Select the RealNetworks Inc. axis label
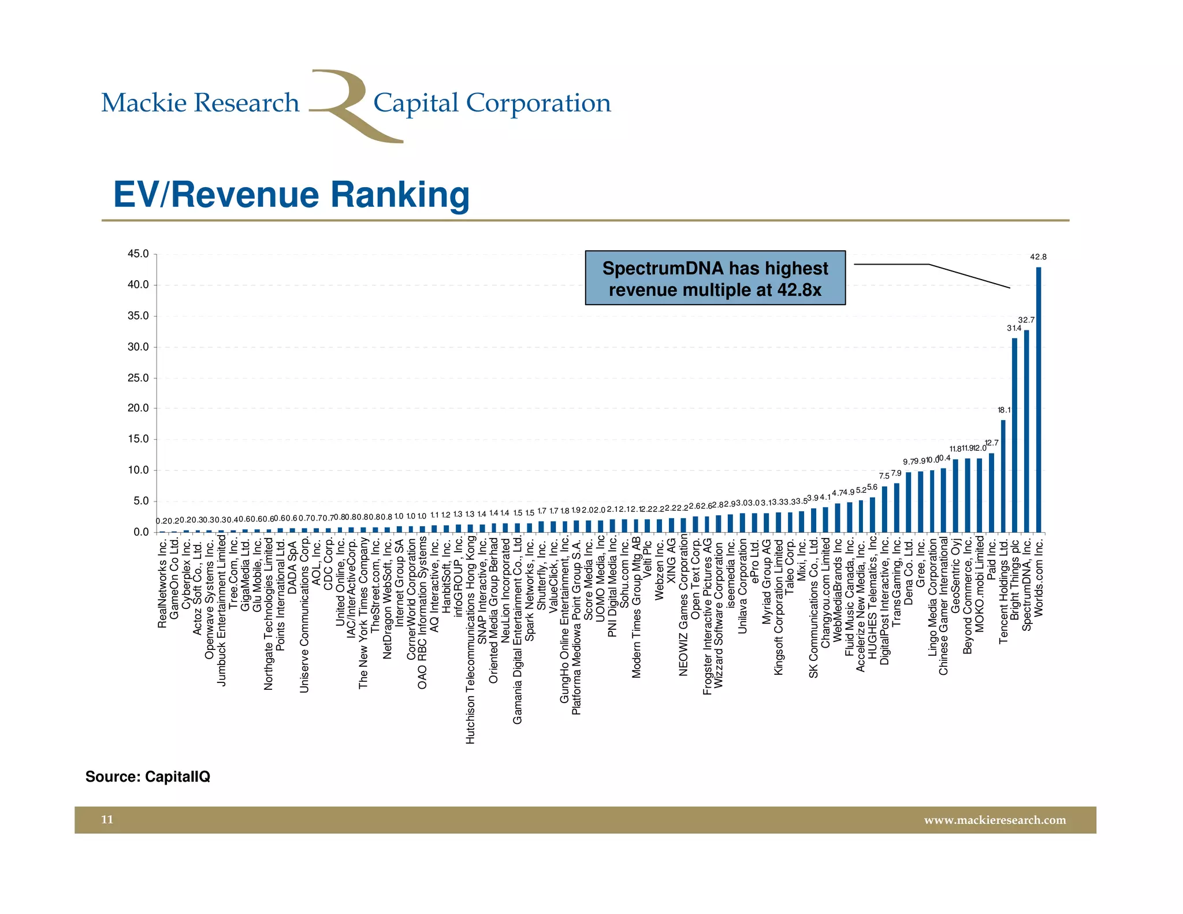The width and height of the screenshot is (1183, 914). coord(162,582)
